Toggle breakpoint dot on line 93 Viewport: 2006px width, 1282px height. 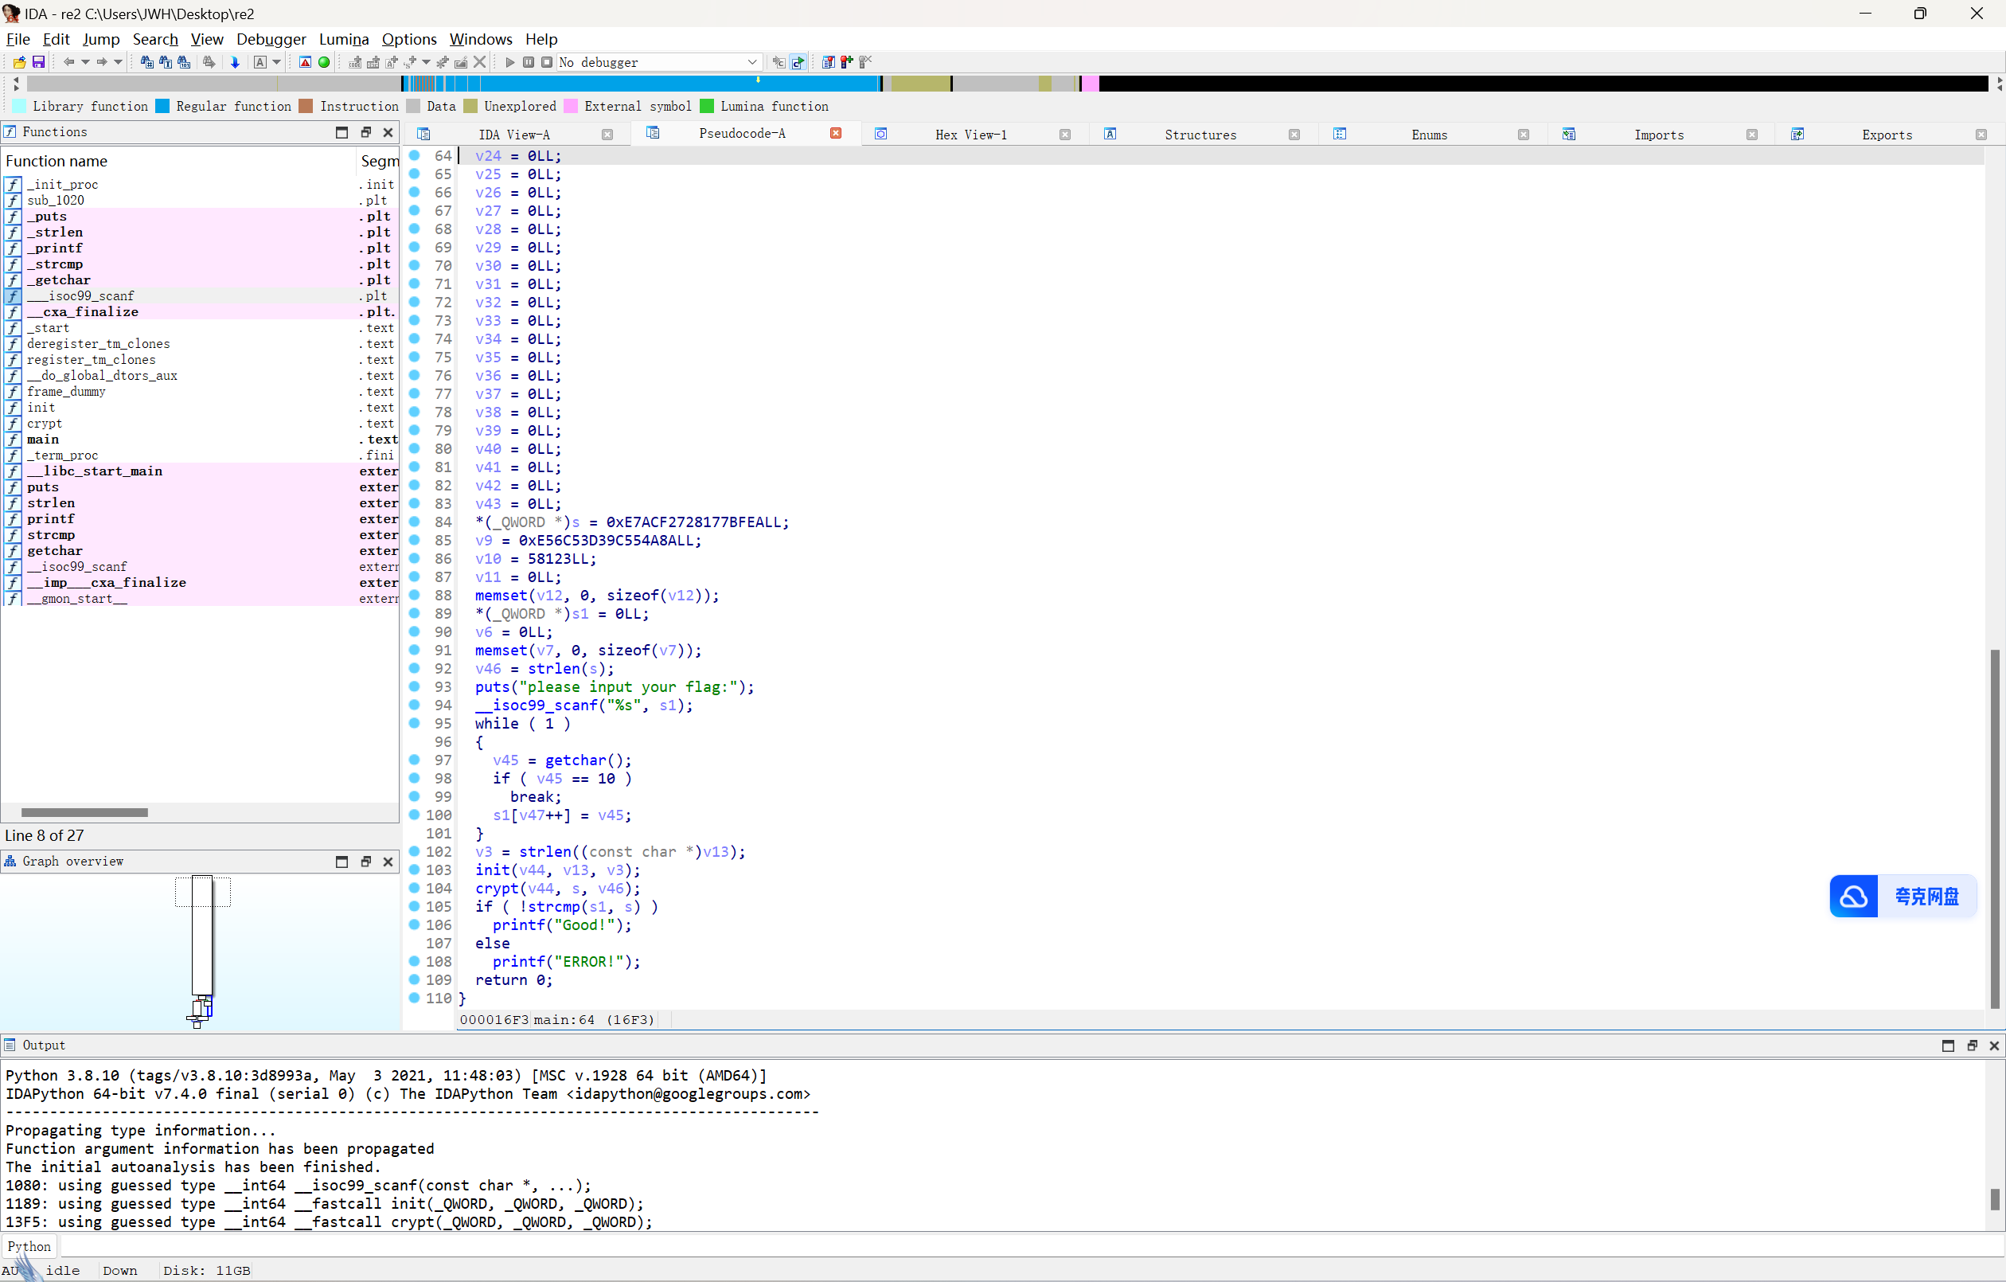414,687
